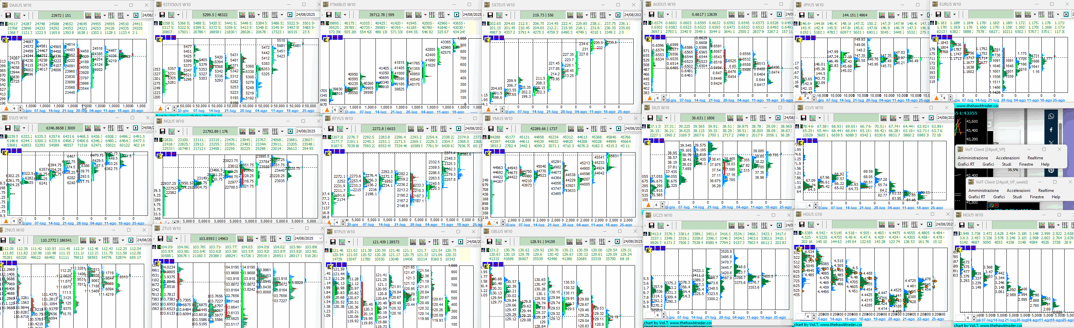Screen dimensions: 1074x328
Task: Open Finestre menu in VolT Client 24poll_VP_weekl
Action: 1037,197
